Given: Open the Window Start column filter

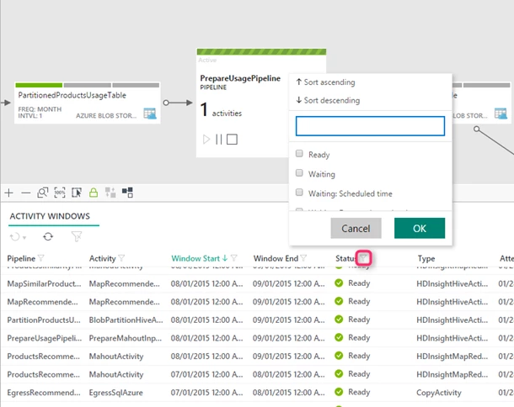Looking at the screenshot, I should pyautogui.click(x=233, y=258).
